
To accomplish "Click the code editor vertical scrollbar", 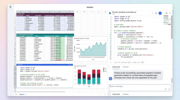I will pyautogui.click(x=172, y=27).
